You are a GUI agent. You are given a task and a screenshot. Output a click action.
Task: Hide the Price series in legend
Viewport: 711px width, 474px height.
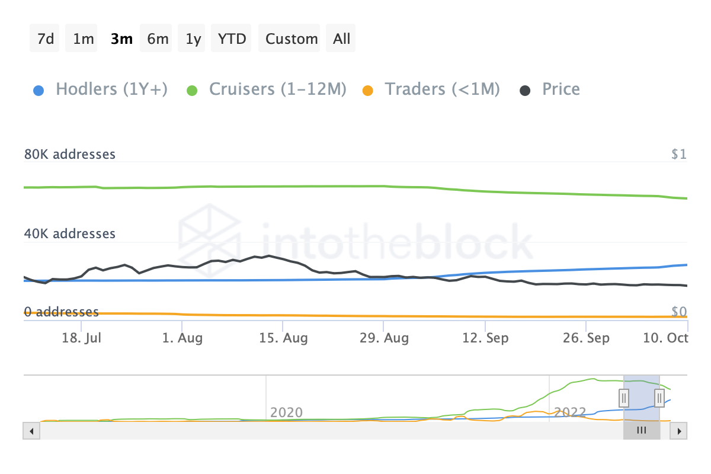[x=561, y=89]
